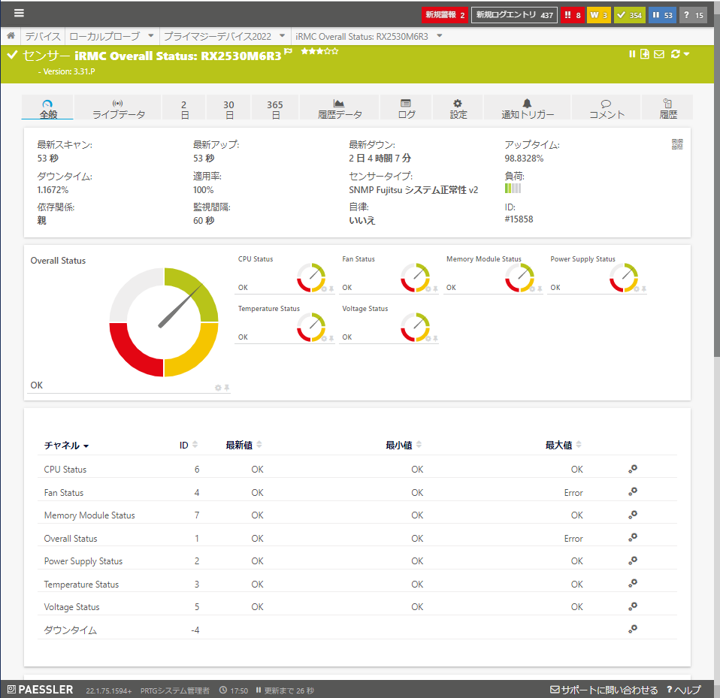The image size is (720, 698).
Task: Show the 8 down sensors
Action: [x=572, y=15]
